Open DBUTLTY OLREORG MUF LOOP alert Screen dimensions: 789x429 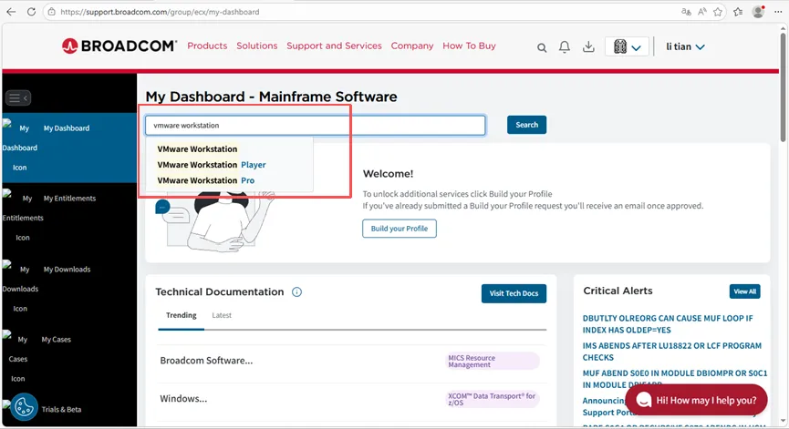[x=668, y=324]
